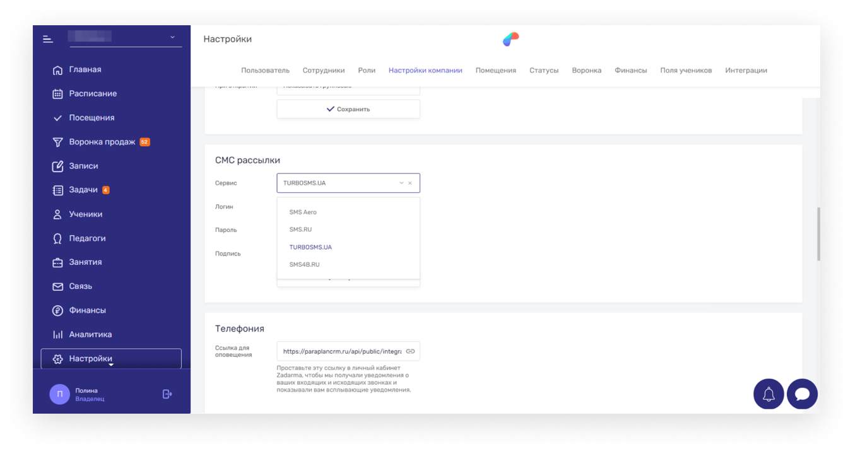The width and height of the screenshot is (853, 454).
Task: Click the headset icon next to Педагоги
Action: [57, 238]
